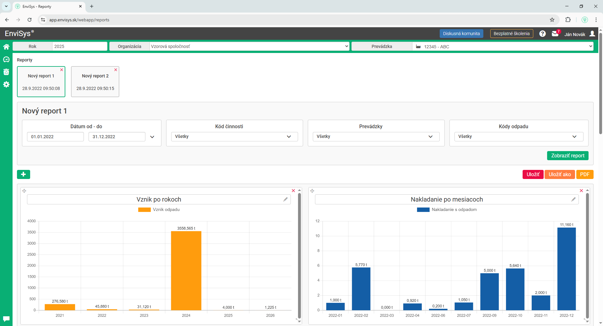Image resolution: width=603 pixels, height=326 pixels.
Task: Toggle 'Nakladanie s odpadom' legend series
Action: coord(447,210)
